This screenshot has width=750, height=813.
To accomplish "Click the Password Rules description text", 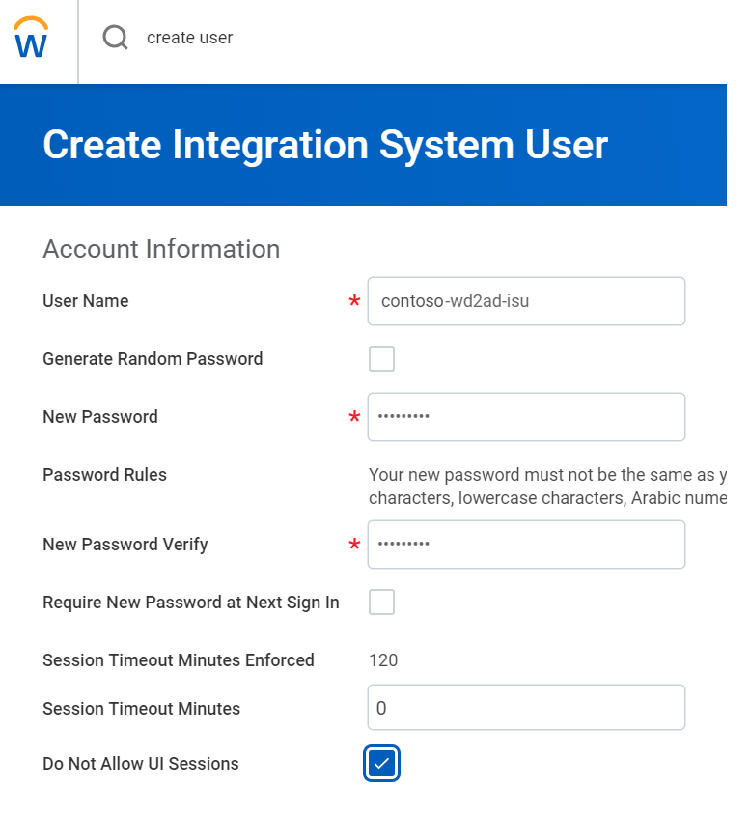I will (550, 486).
